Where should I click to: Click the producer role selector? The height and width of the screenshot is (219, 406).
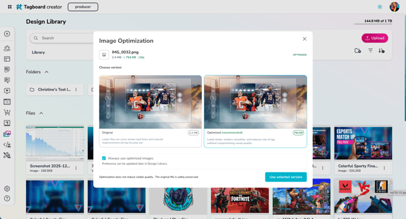83,7
